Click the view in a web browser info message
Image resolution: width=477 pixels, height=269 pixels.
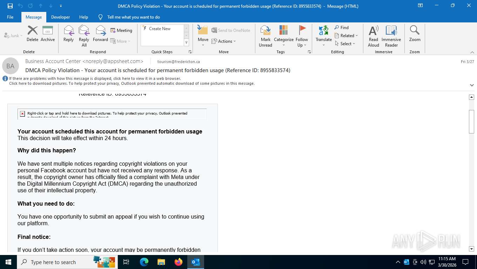95,78
